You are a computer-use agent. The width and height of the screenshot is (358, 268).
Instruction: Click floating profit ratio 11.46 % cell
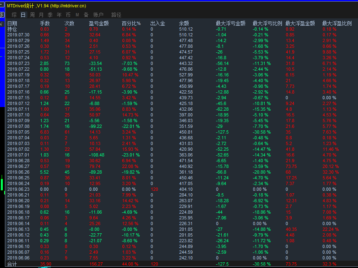click(x=331, y=149)
